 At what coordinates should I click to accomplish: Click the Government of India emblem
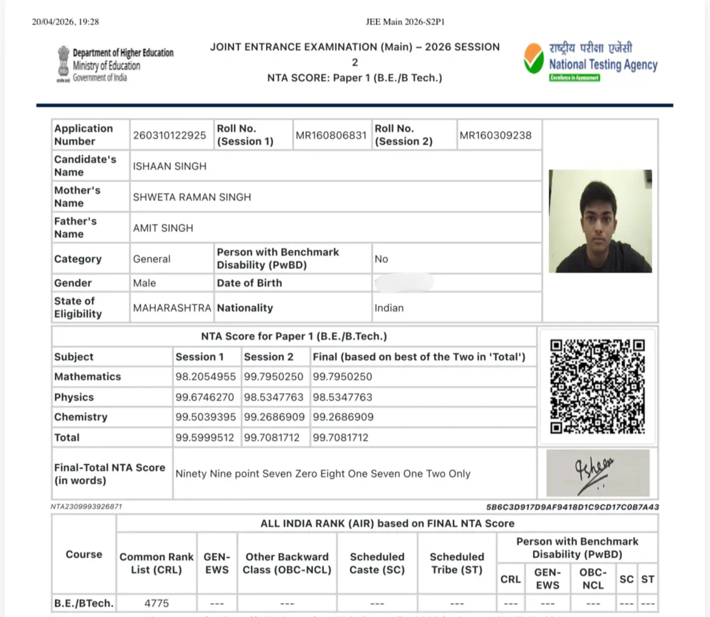click(x=63, y=64)
